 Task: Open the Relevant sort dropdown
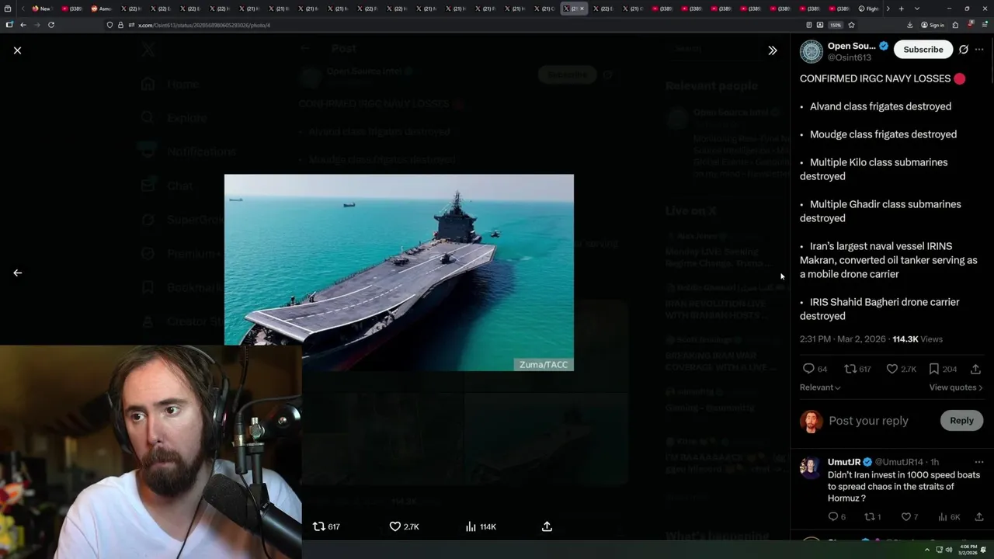coord(820,387)
